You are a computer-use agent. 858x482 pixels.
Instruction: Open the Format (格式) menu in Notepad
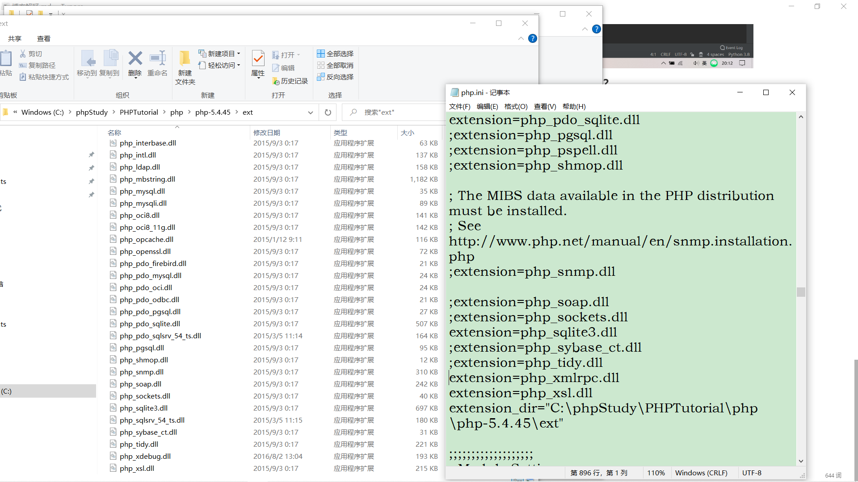(515, 106)
